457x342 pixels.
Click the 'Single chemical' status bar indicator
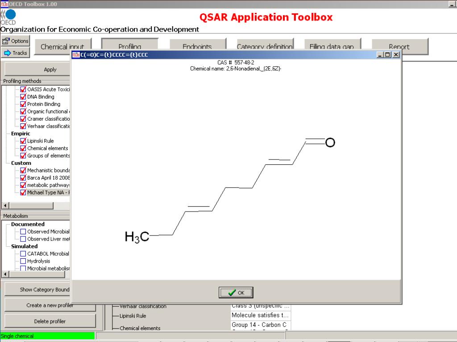click(47, 336)
